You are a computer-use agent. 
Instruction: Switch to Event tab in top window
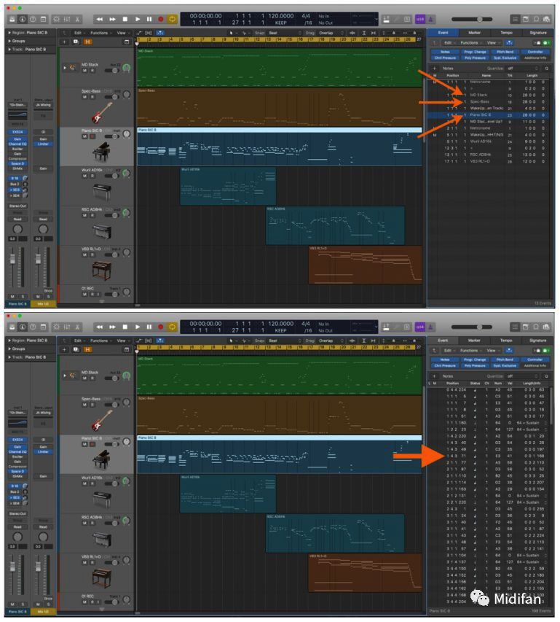click(443, 33)
